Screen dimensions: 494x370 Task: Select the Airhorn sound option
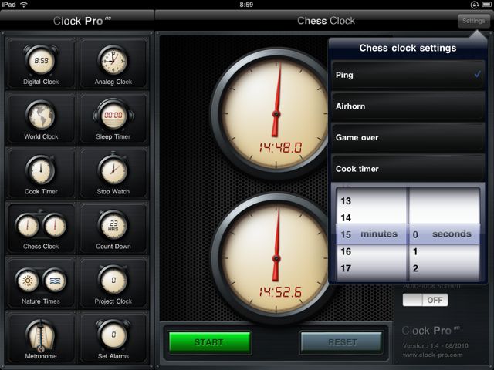[x=408, y=106]
